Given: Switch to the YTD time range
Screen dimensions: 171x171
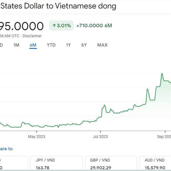Looking at the screenshot, I should [x=51, y=45].
